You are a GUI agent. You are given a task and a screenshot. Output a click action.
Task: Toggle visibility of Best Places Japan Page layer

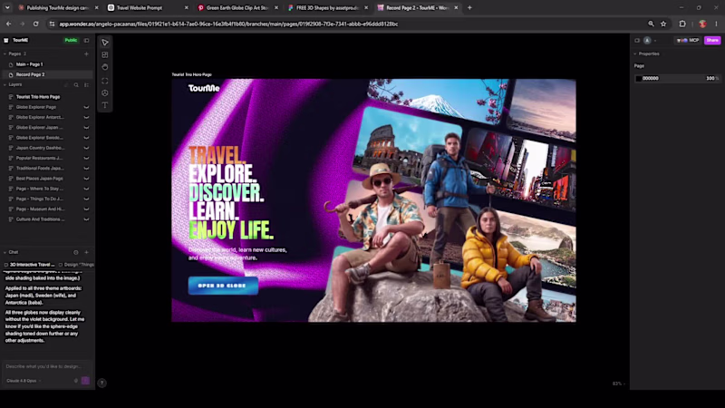click(86, 179)
